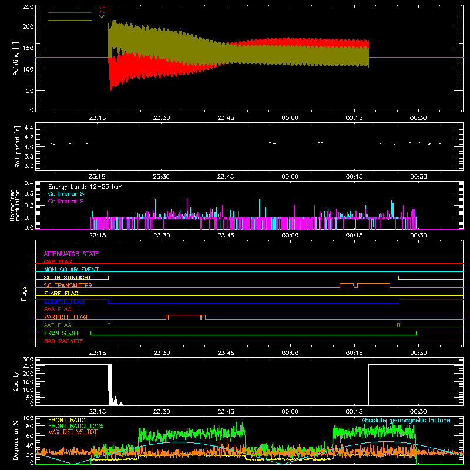Select the yellow FRONT_RATIO legend entry

(66, 420)
